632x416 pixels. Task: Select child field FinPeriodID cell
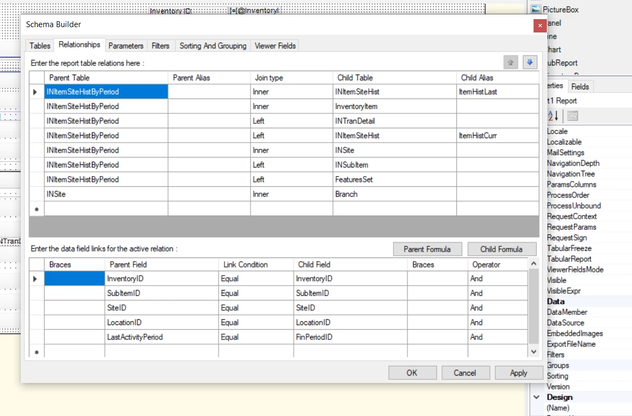350,337
